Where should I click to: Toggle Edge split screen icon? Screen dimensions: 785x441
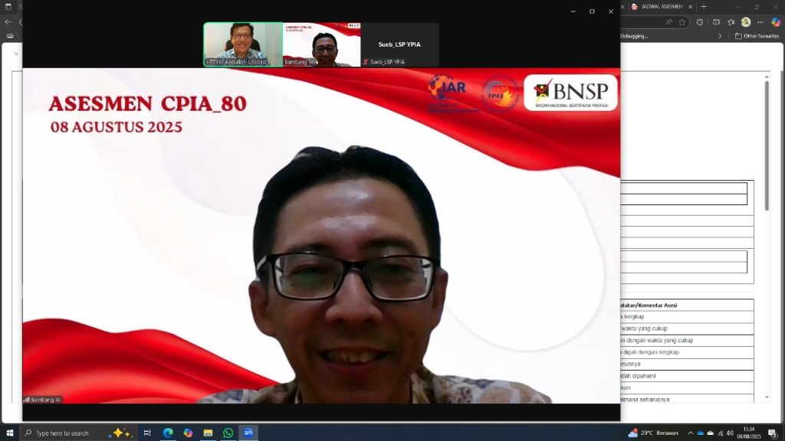point(716,22)
